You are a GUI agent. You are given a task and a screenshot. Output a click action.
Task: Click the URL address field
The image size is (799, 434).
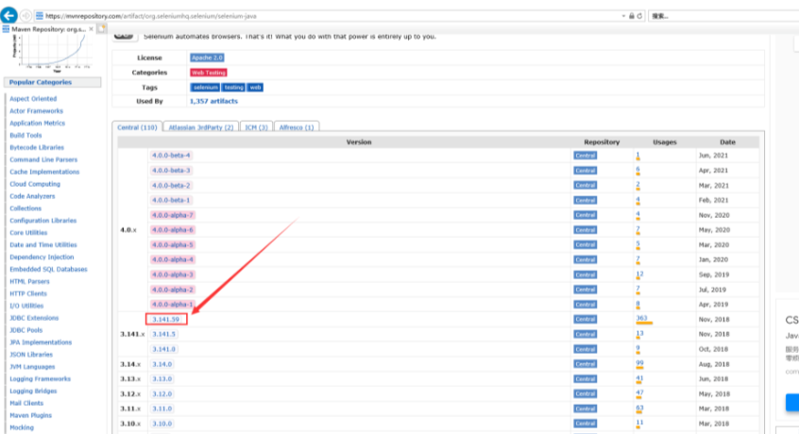pyautogui.click(x=326, y=16)
